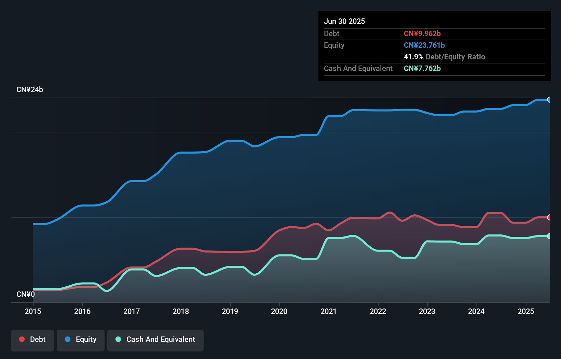Click the CN¥7.762b Cash value
Screen dimensions: 561x359
click(422, 68)
